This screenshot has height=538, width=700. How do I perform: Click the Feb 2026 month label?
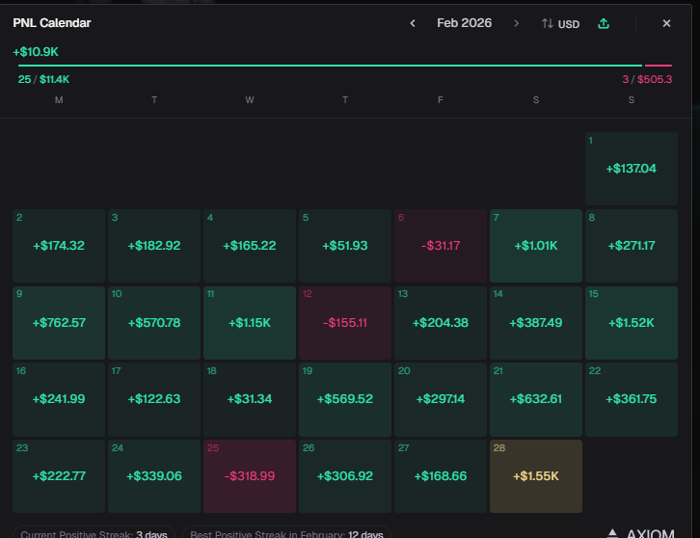pos(465,23)
